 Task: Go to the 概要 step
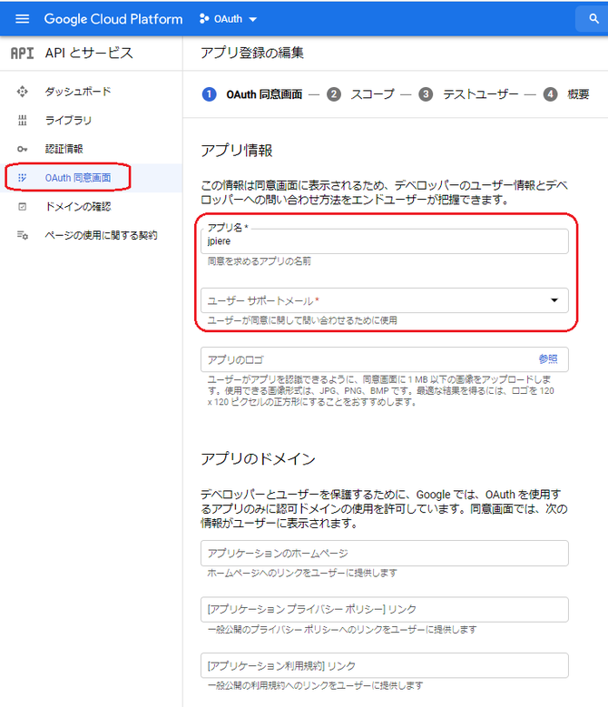coord(578,94)
